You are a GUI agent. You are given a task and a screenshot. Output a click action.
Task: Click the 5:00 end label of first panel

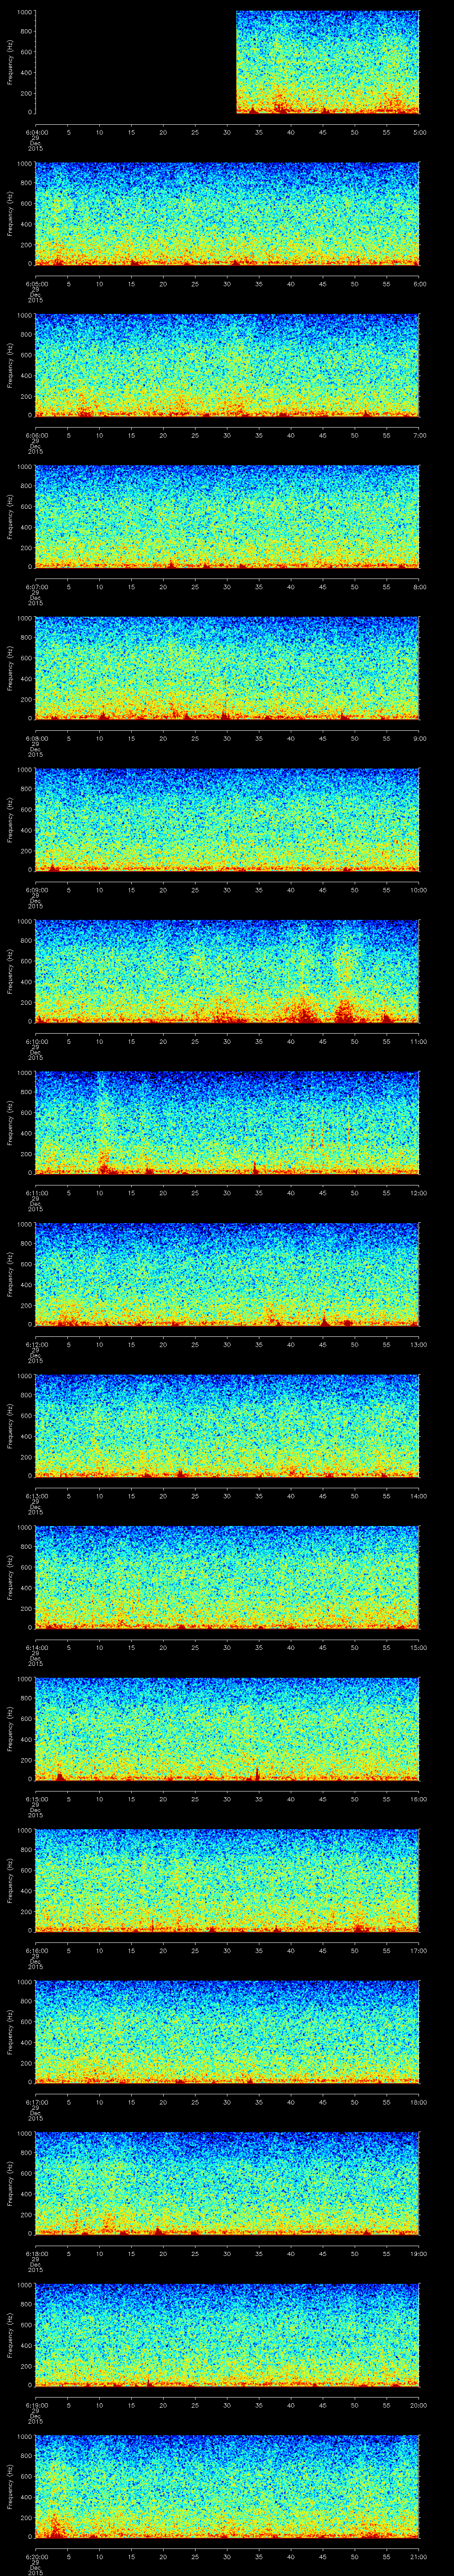419,132
